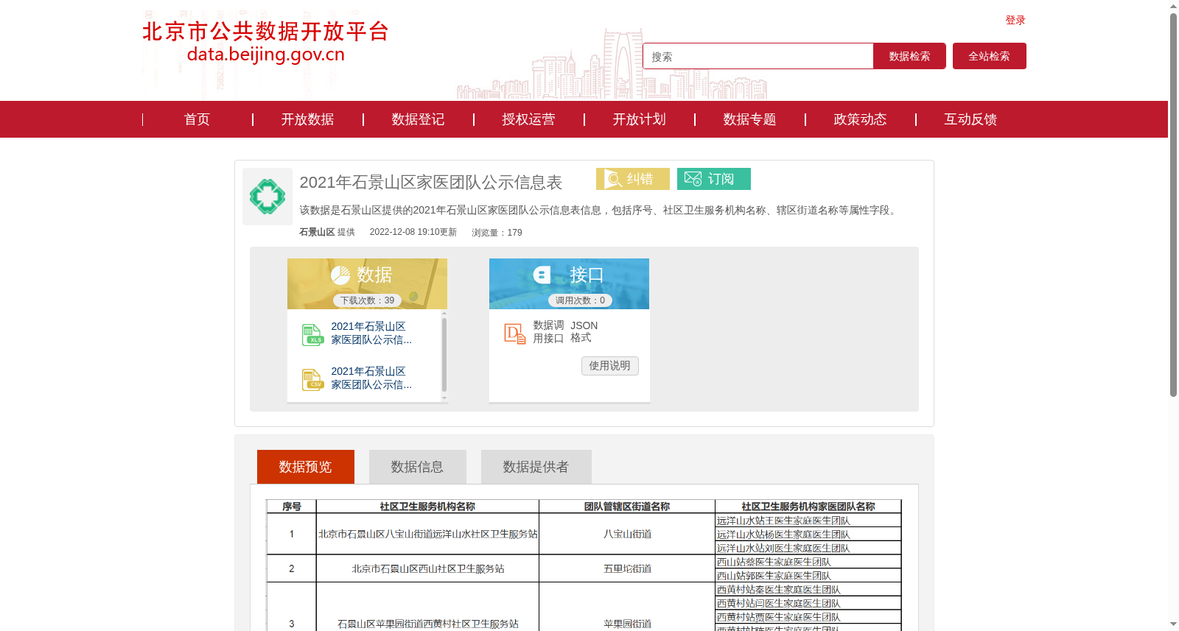Click table header 序号
1179x631 pixels.
pos(292,507)
